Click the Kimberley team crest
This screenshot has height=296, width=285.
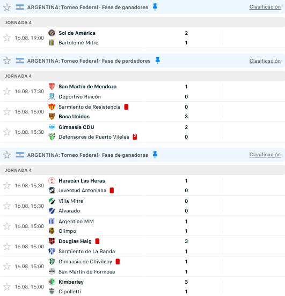tap(52, 282)
